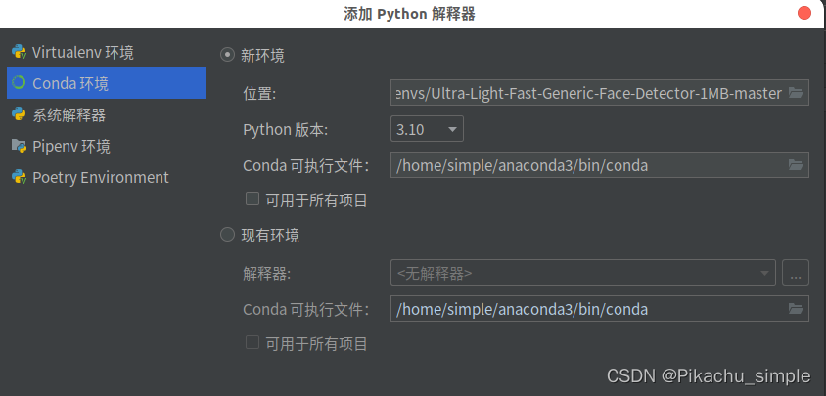Close the 添加 Python 解释器 dialog

pos(804,13)
